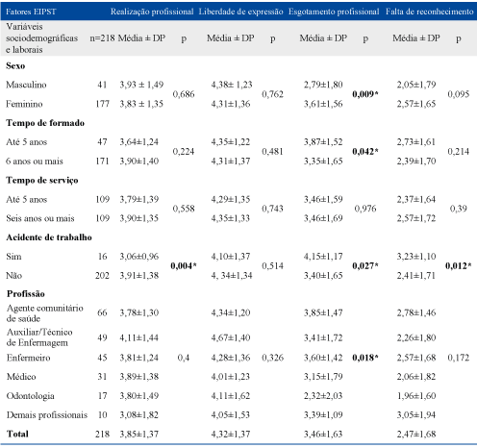The height and width of the screenshot is (448, 477).
Task: Select the Sexo section heading
Action: click(x=15, y=66)
